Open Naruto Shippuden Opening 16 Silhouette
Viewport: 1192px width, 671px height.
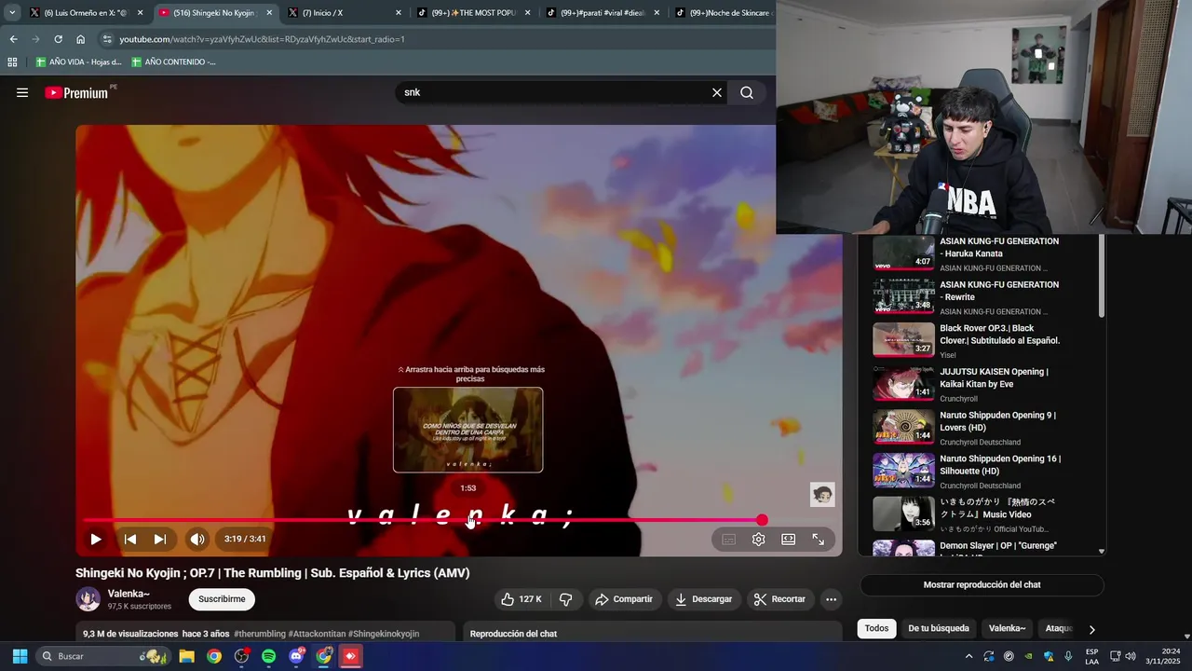coord(966,471)
